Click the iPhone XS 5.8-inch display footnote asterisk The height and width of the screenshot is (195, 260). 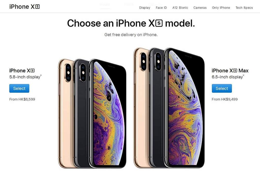41,75
